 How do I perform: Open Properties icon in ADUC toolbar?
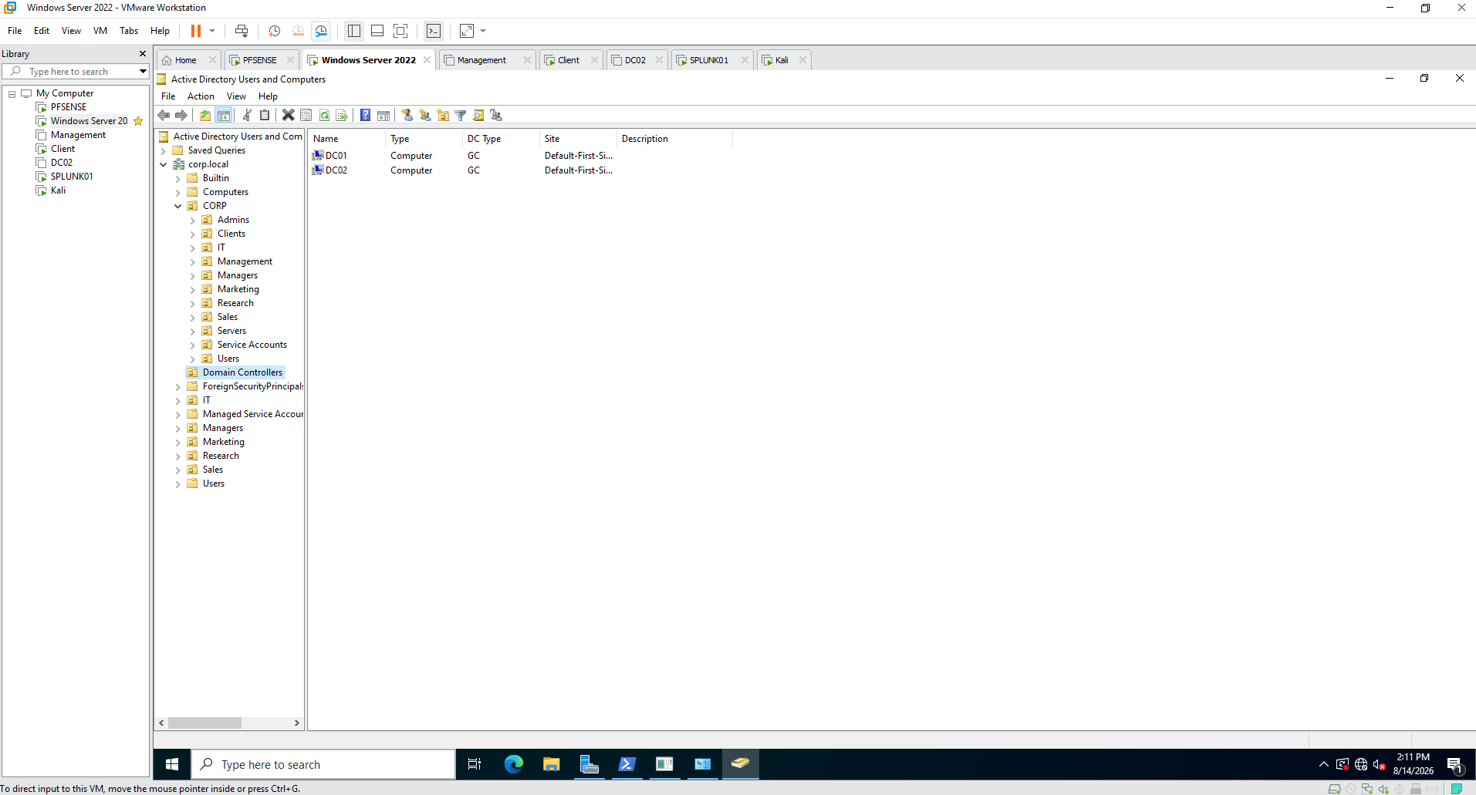[306, 115]
